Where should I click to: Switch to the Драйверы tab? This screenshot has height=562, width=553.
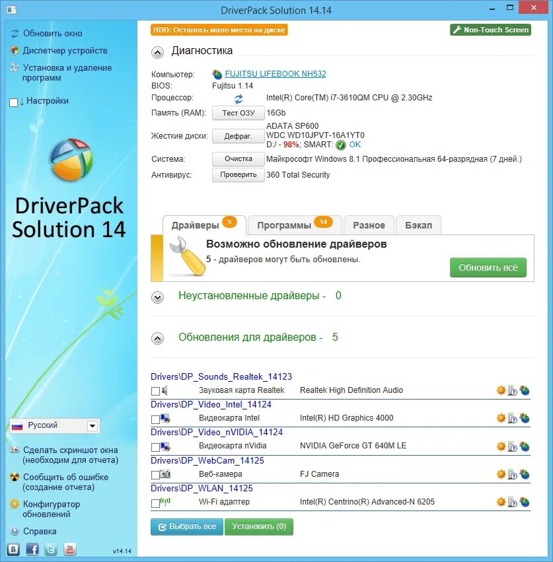(204, 225)
